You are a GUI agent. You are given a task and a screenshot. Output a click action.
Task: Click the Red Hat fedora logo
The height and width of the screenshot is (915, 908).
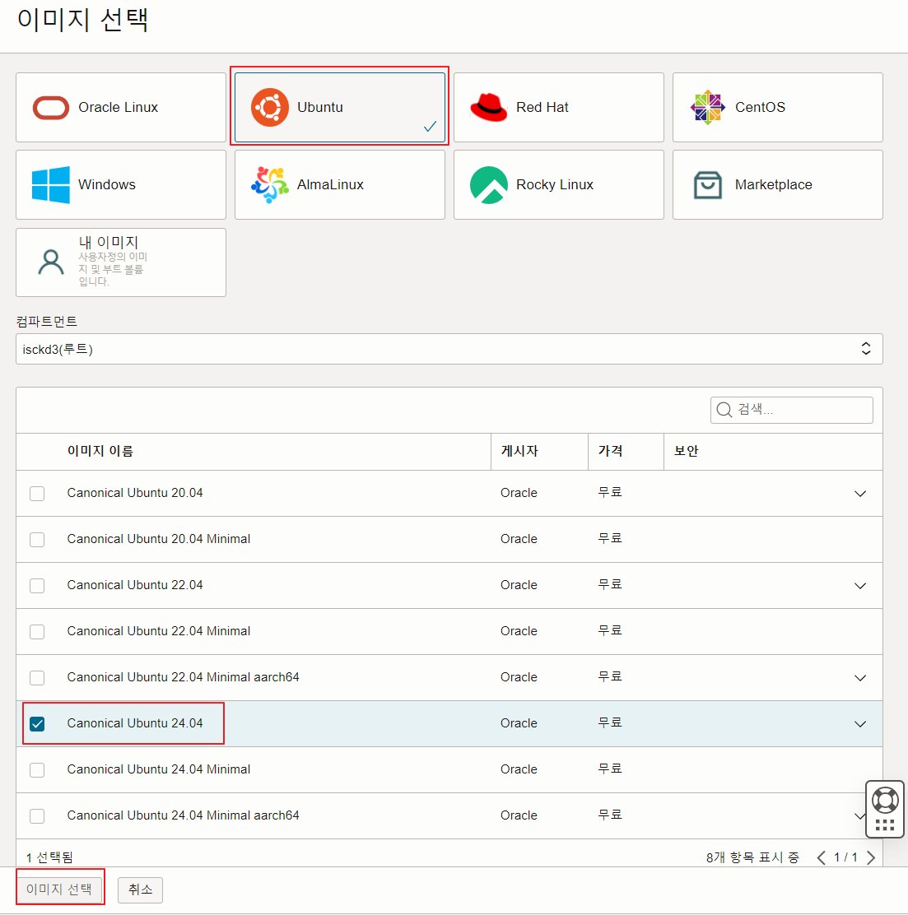click(489, 107)
